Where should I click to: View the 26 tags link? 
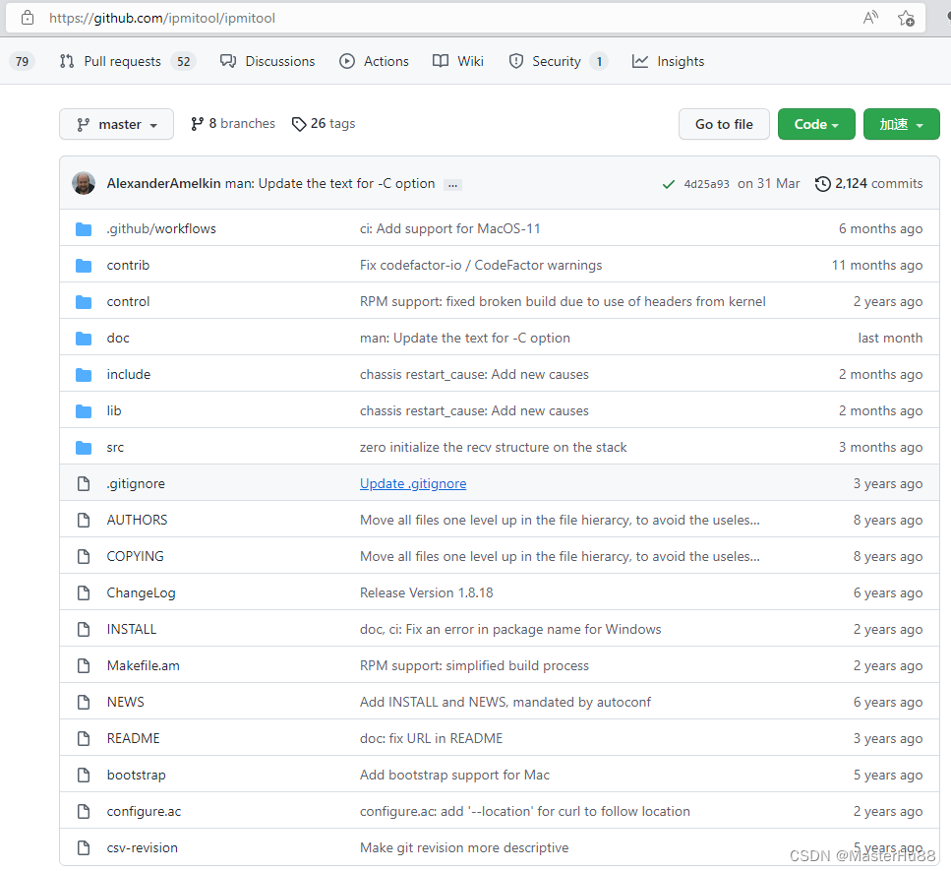coord(324,124)
